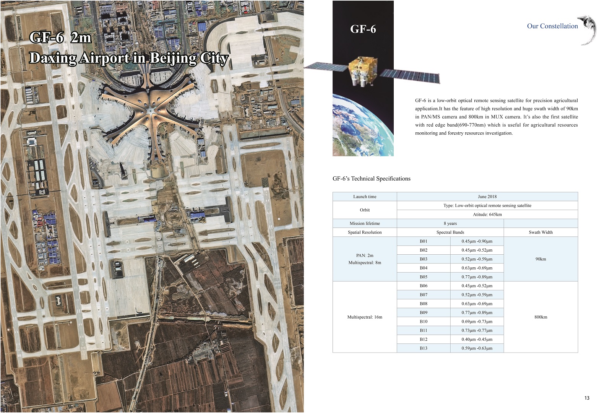Select the "GF-6's Technical Specifications" heading
Screen dimensions: 607x413
click(371, 179)
